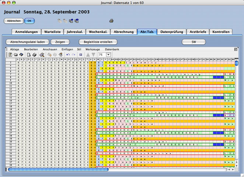Select column header W

[x=98, y=59]
